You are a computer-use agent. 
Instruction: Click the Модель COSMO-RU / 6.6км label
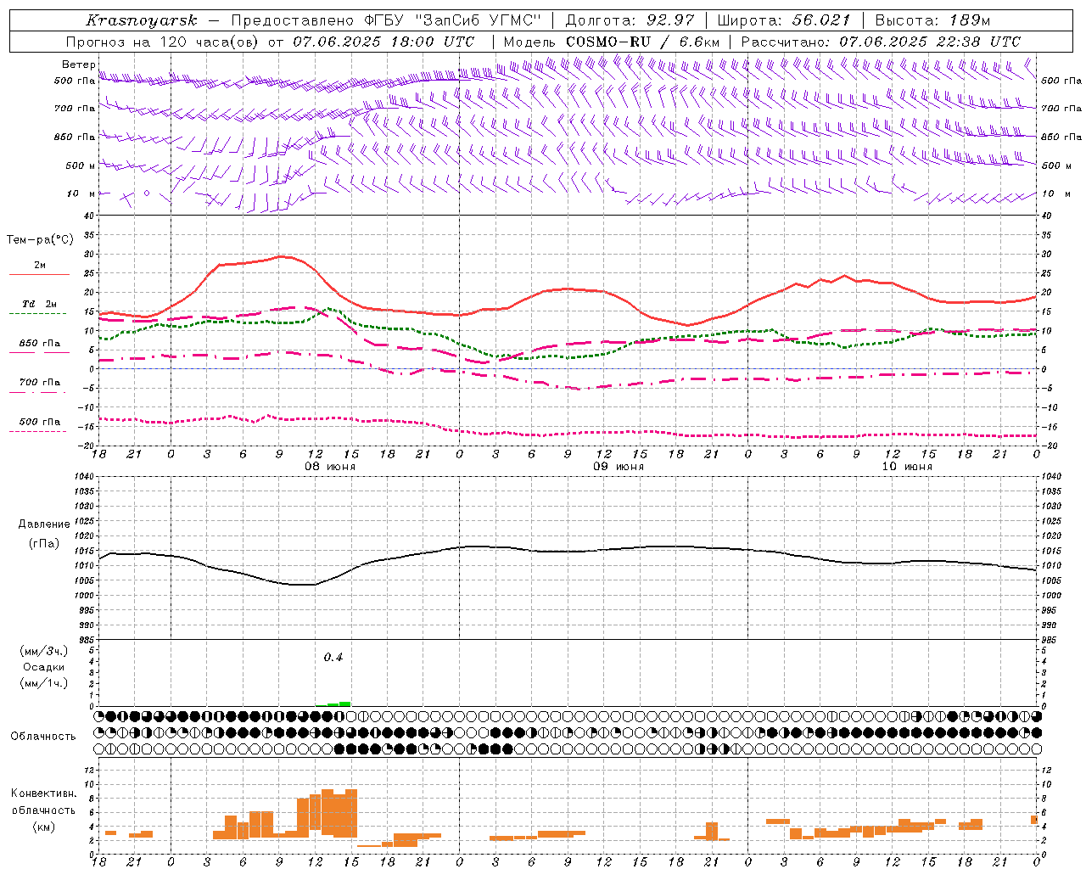pos(611,42)
